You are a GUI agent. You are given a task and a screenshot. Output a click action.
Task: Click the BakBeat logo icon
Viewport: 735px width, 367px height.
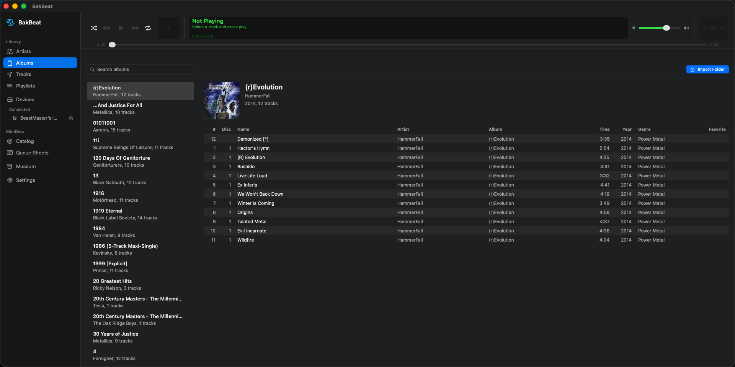[x=10, y=22]
